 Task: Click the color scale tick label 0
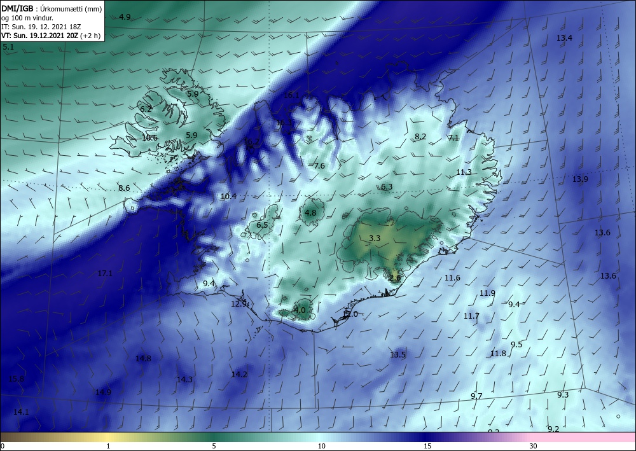[3, 447]
